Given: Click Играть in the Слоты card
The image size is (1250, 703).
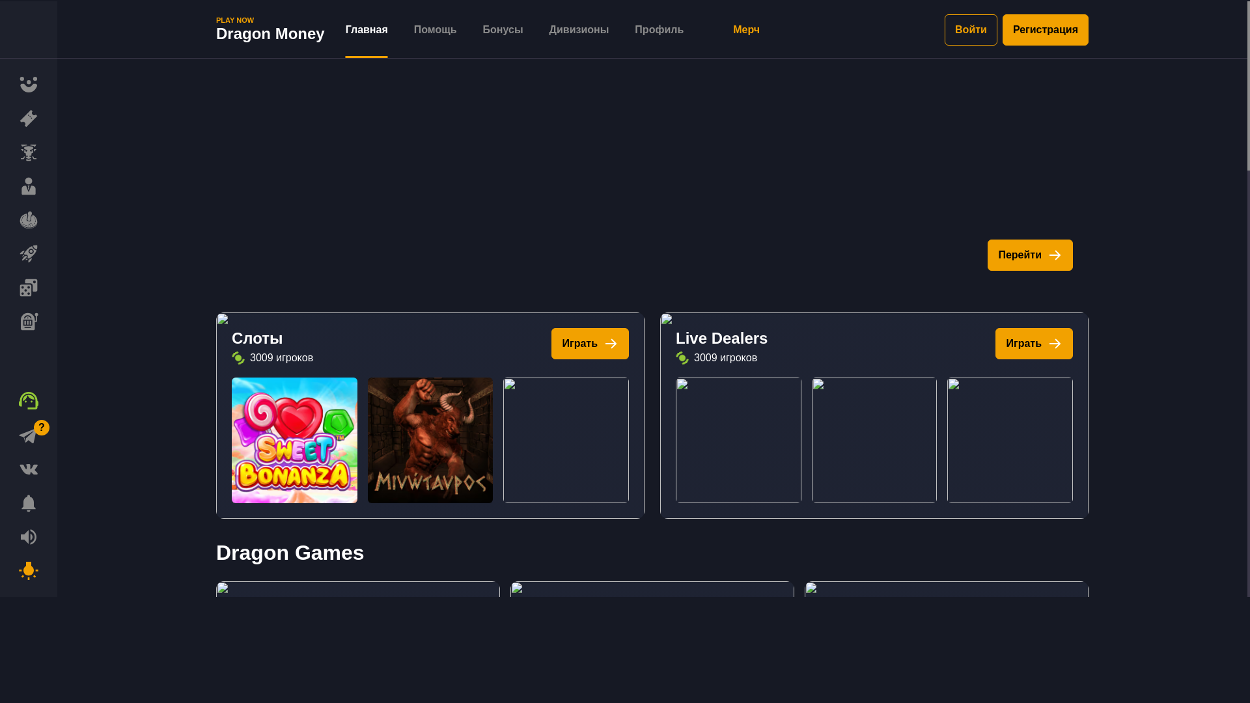Looking at the screenshot, I should point(590,344).
